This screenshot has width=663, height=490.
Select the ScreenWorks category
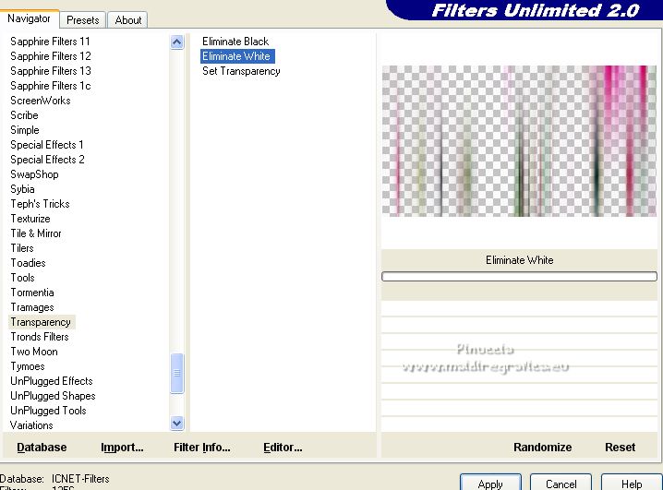(x=41, y=101)
